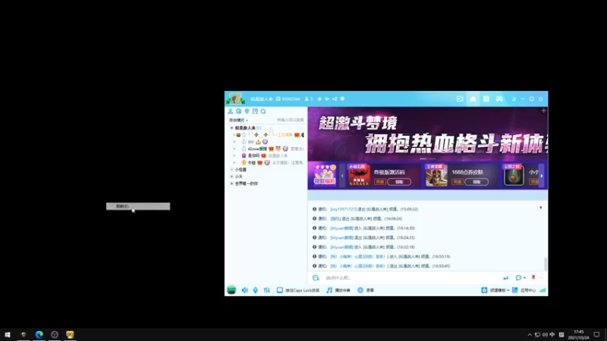
Task: Click the favorite star icon in header
Action: tap(319, 99)
